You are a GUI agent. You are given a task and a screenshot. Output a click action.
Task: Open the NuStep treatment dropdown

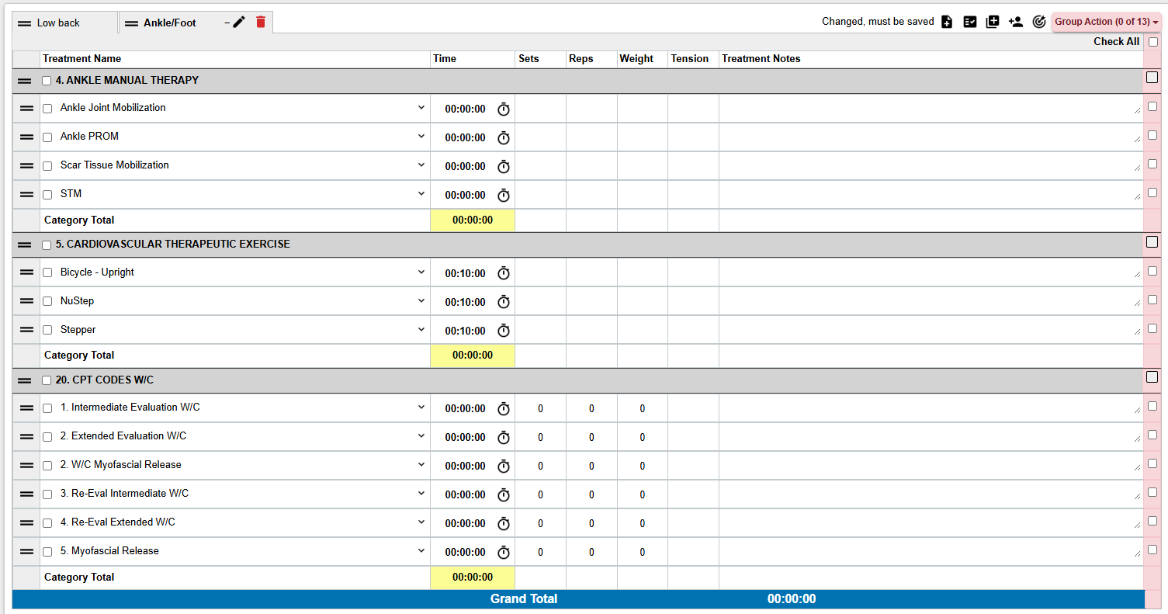421,301
